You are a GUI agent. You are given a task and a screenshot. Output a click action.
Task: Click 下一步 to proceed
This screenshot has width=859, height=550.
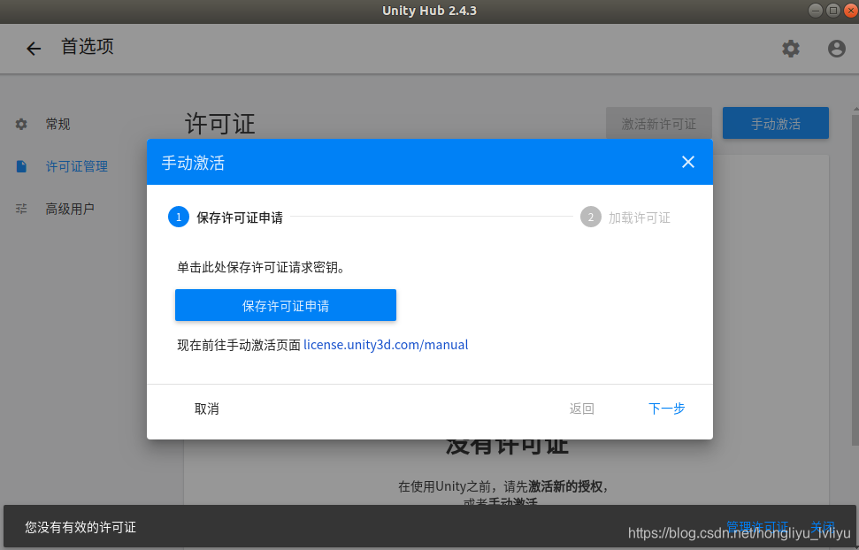tap(667, 409)
